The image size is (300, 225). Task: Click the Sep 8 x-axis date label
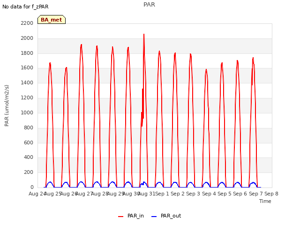pyautogui.click(x=271, y=194)
